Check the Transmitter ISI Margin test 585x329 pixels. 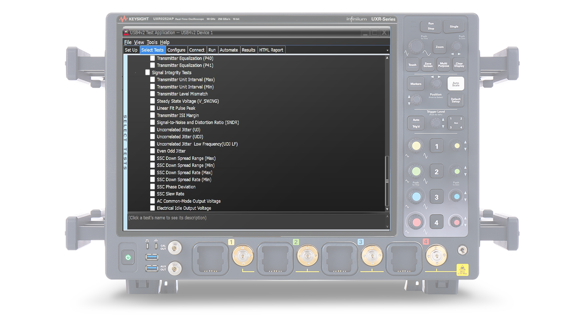coord(152,115)
